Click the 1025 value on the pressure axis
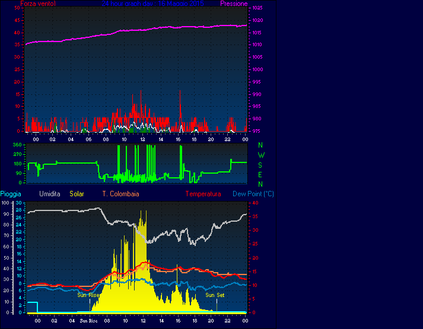The width and height of the screenshot is (423, 329). [x=257, y=8]
